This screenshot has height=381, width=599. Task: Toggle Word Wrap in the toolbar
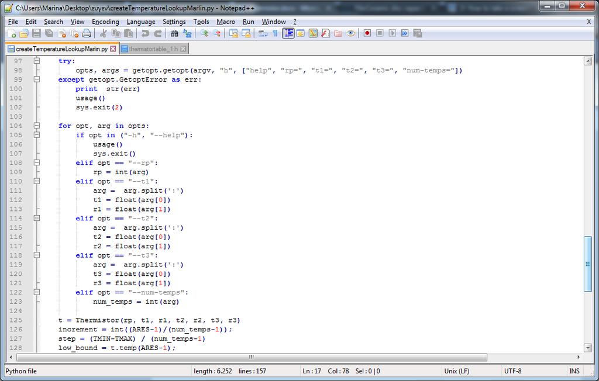tap(263, 33)
